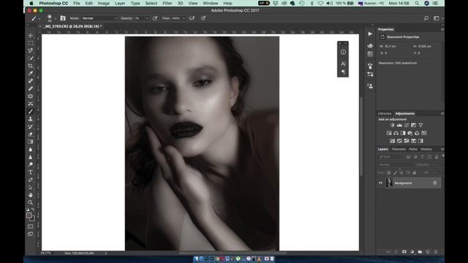Image resolution: width=468 pixels, height=263 pixels.
Task: Open the Filter menu
Action: [x=167, y=3]
